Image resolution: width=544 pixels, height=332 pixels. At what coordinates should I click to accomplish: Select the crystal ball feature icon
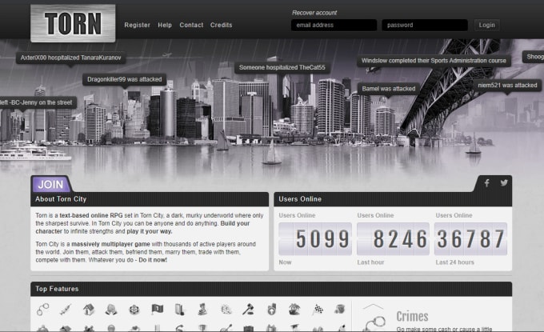(x=111, y=309)
